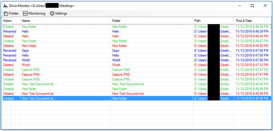
Task: Open the Monitoring menu label
Action: (x=37, y=13)
